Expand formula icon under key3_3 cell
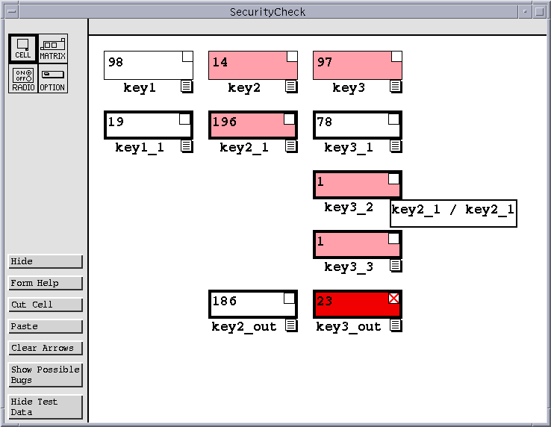551x427 pixels. [396, 266]
